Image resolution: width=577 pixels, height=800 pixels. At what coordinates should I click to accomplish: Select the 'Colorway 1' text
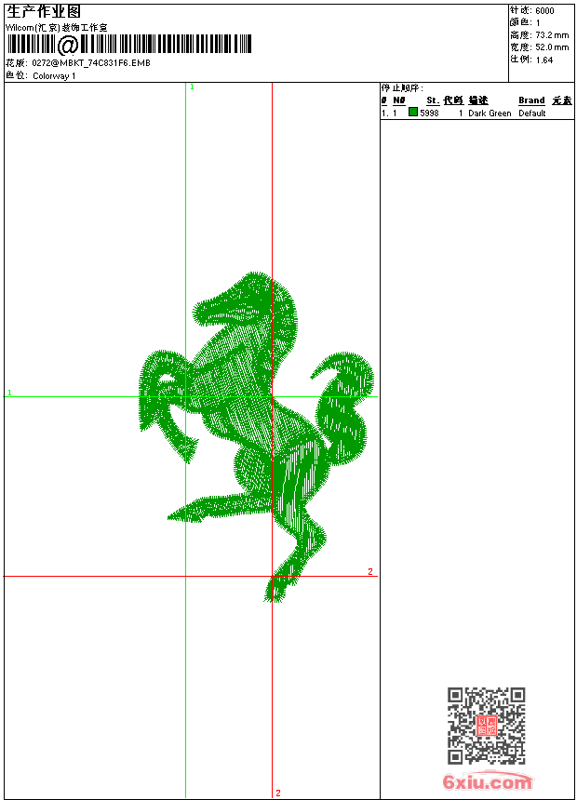coord(54,76)
